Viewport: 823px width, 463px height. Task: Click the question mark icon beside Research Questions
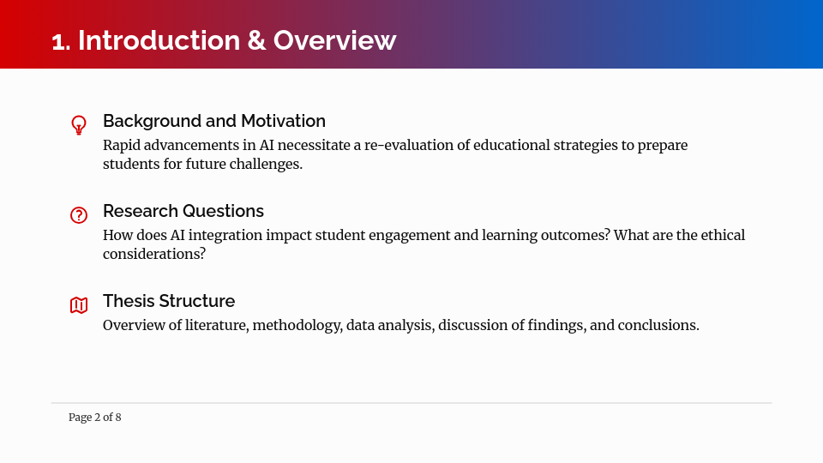(x=79, y=215)
